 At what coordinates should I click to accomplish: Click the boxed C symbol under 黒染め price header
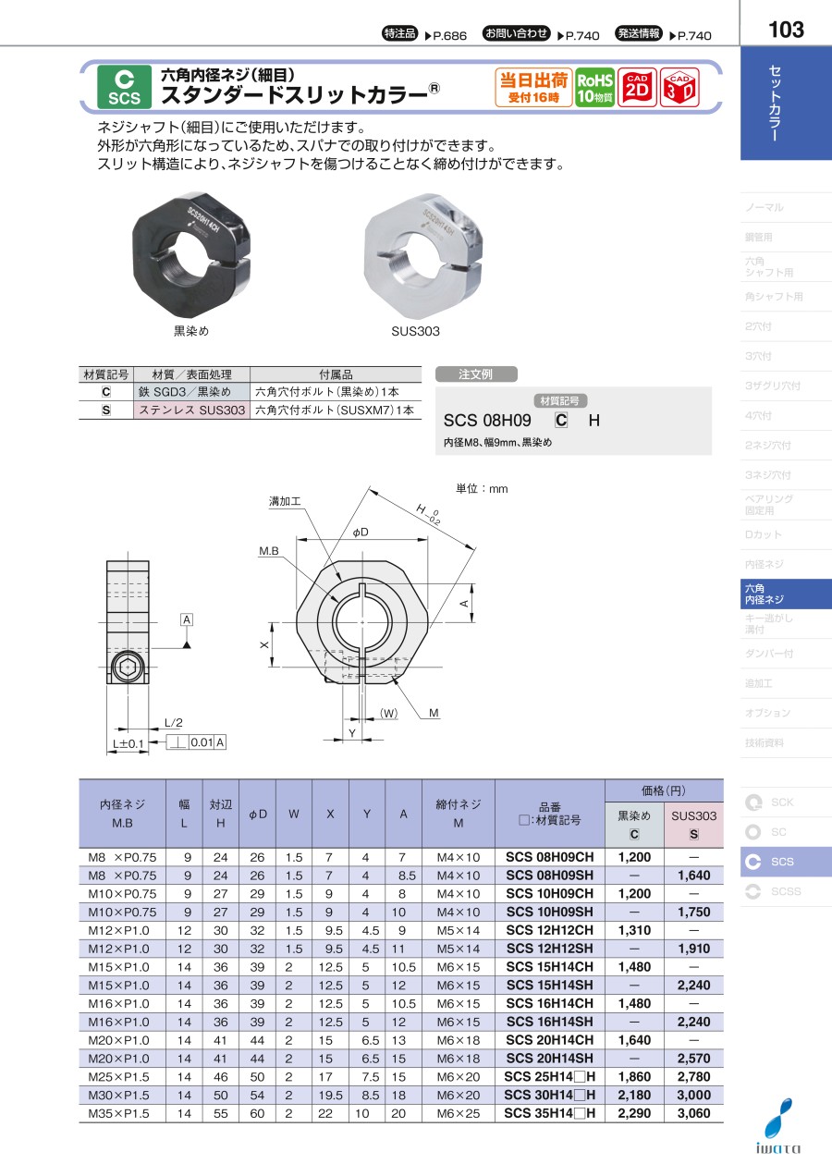point(634,834)
